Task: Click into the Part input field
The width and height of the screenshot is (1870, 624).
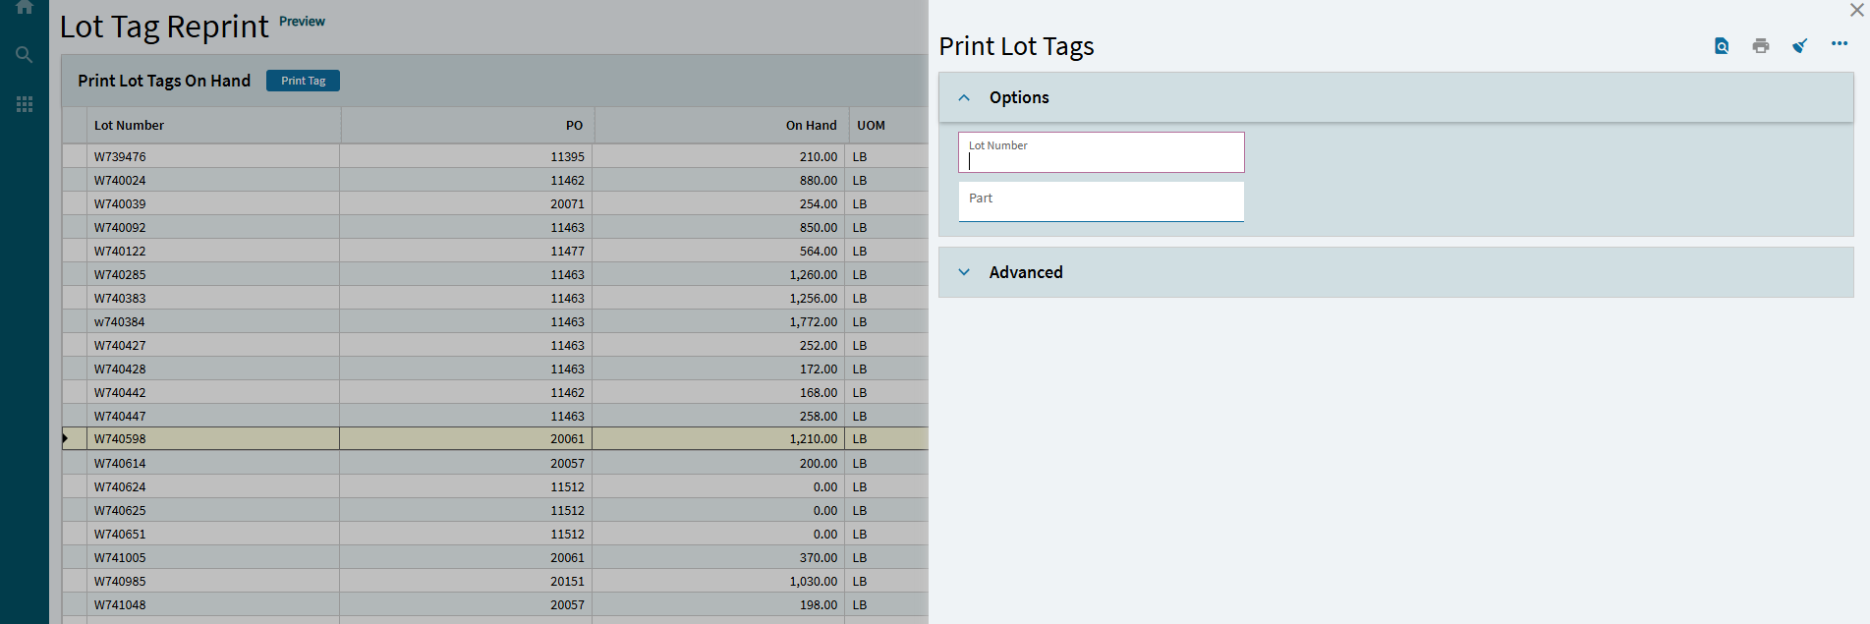Action: pyautogui.click(x=1101, y=201)
